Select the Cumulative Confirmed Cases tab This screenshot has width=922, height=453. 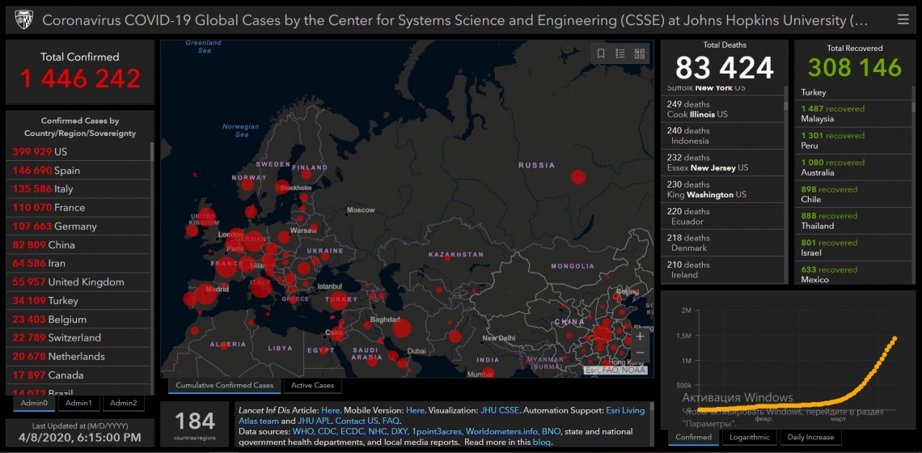point(225,385)
